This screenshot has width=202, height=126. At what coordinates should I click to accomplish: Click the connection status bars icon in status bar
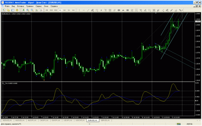178,124
